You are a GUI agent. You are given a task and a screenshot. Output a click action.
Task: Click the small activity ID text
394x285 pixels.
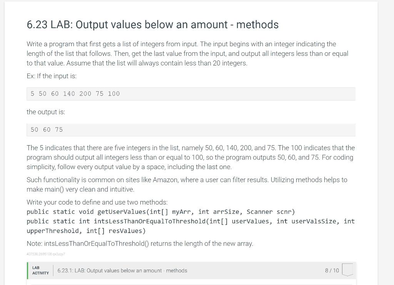click(46, 254)
